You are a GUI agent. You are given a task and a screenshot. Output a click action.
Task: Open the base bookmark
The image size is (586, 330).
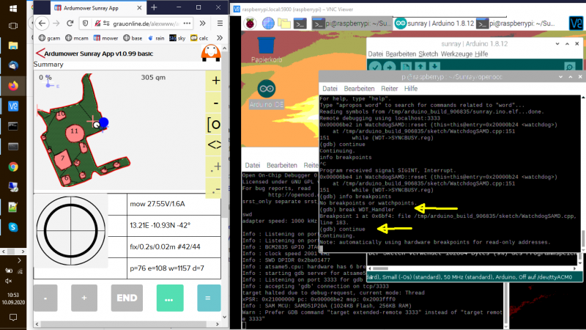pyautogui.click(x=133, y=38)
